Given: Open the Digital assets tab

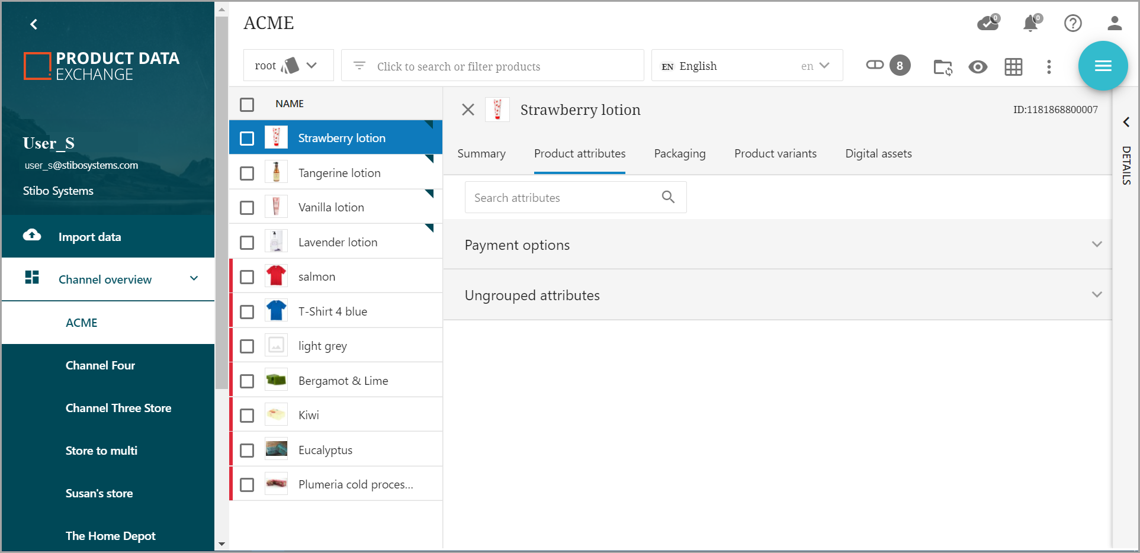Looking at the screenshot, I should [x=878, y=154].
